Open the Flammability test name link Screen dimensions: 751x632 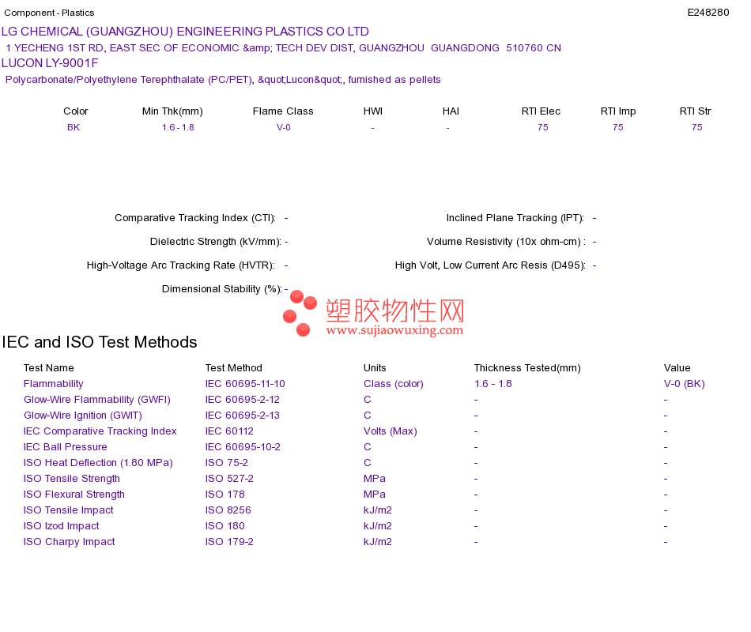point(53,383)
